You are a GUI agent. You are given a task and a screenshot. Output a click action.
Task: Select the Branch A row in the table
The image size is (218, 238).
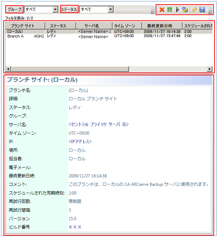click(109, 36)
